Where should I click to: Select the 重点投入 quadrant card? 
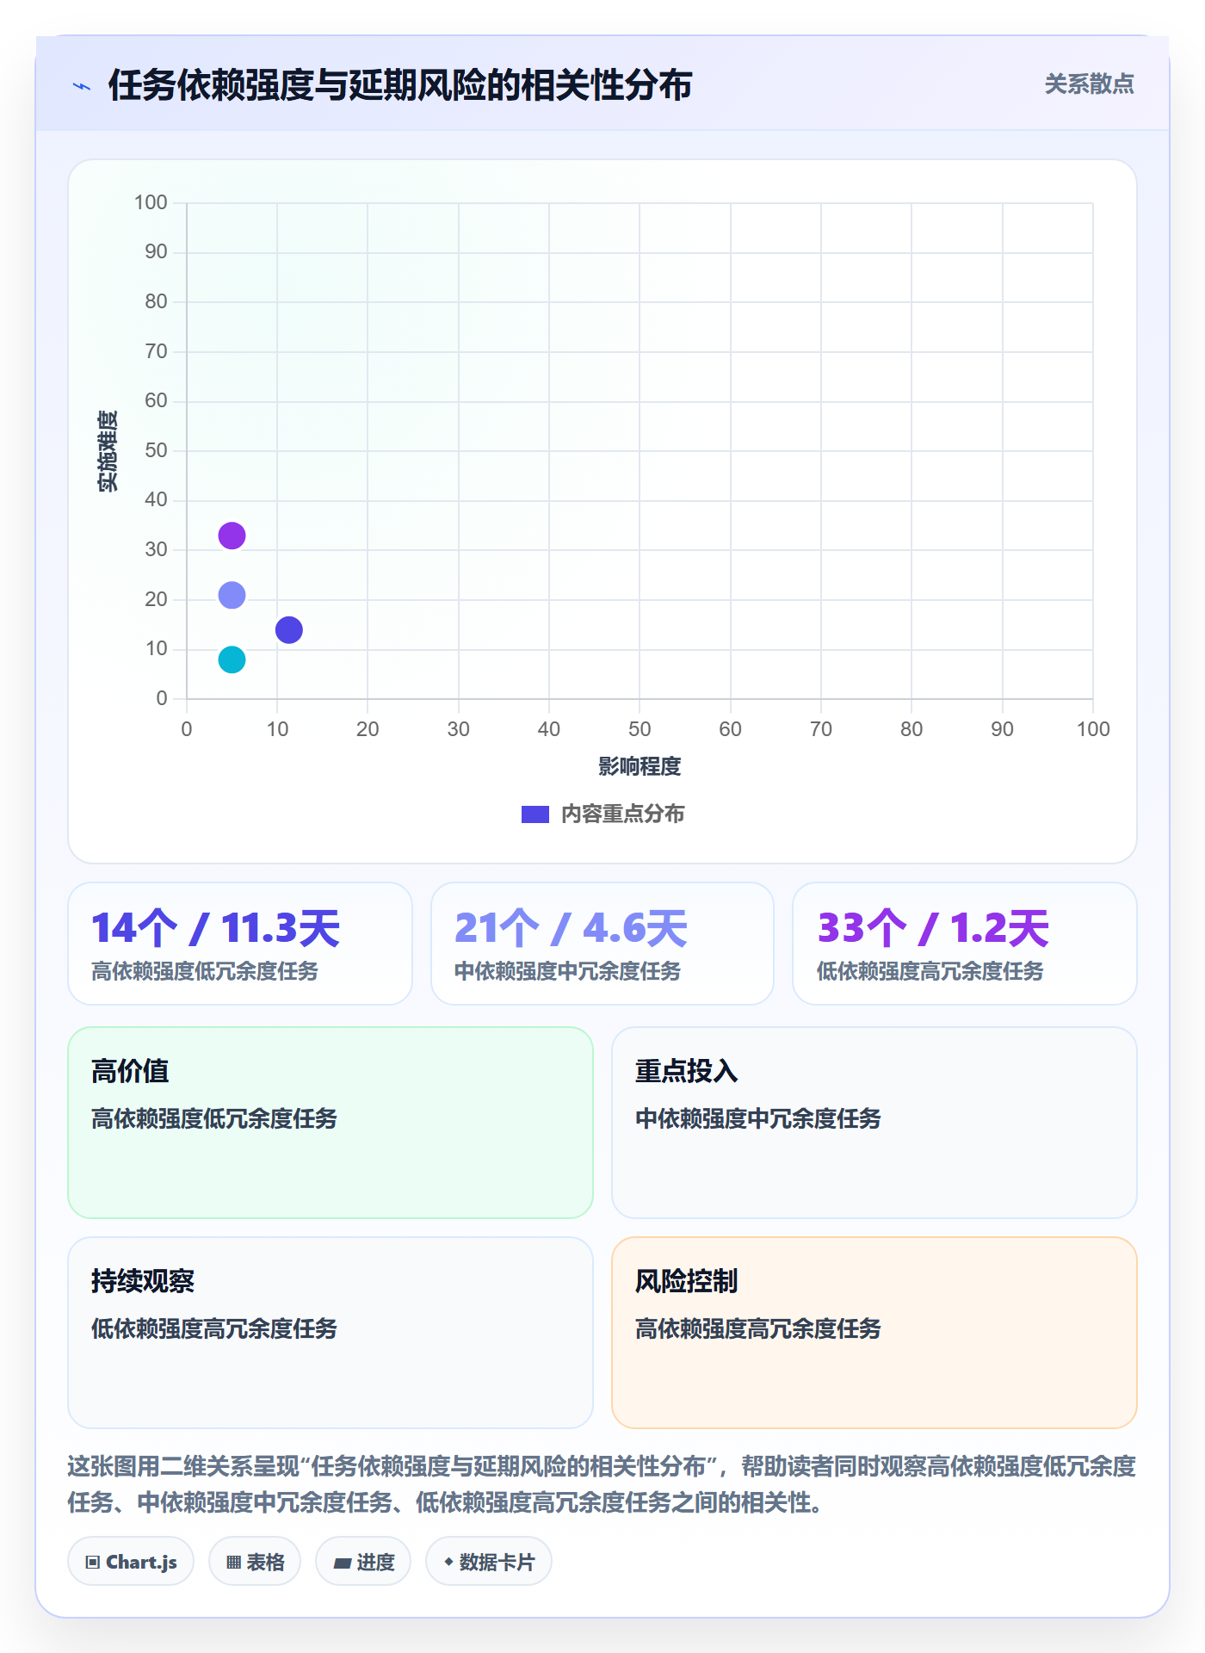click(x=874, y=1123)
